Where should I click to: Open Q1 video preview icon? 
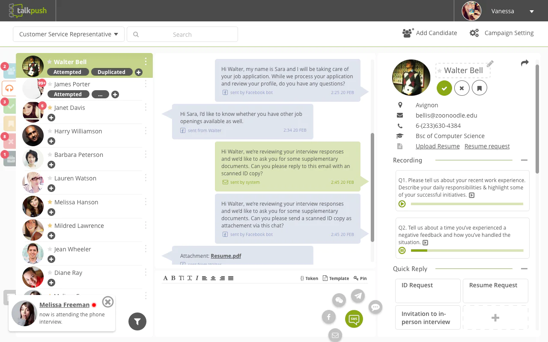(x=472, y=195)
